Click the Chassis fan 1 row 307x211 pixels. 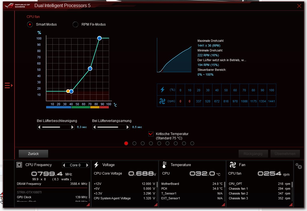tap(259, 189)
